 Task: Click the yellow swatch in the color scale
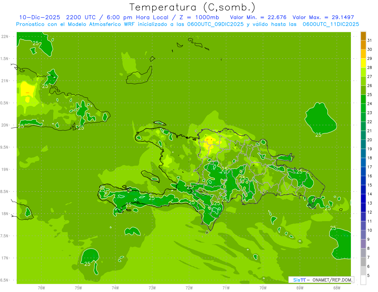363,63
